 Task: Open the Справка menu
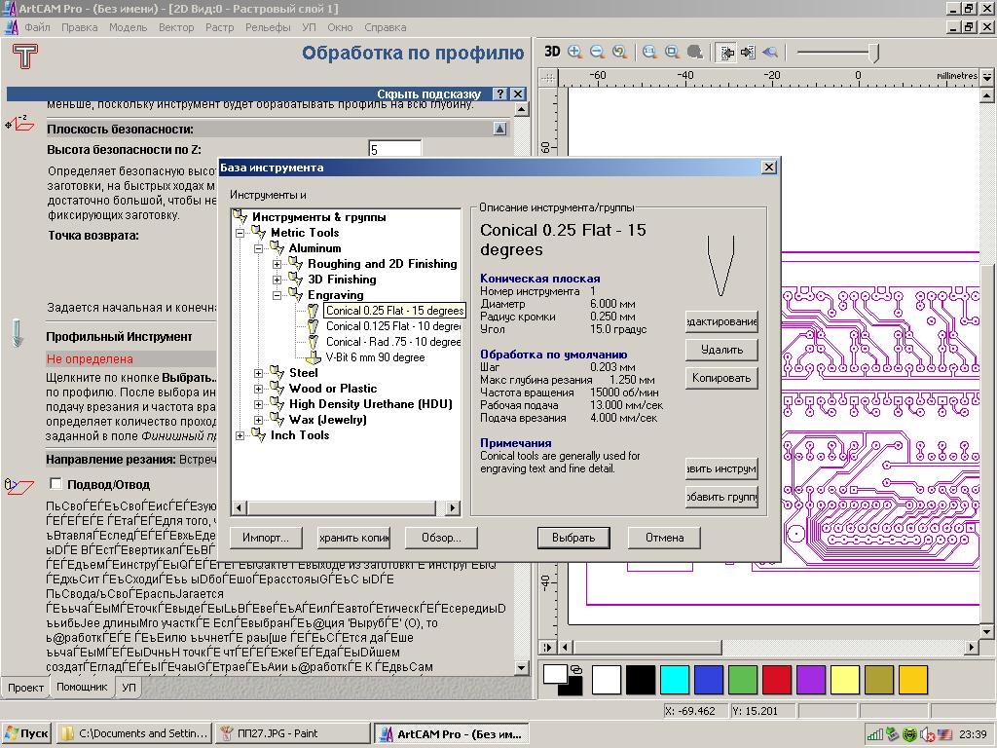coord(386,27)
